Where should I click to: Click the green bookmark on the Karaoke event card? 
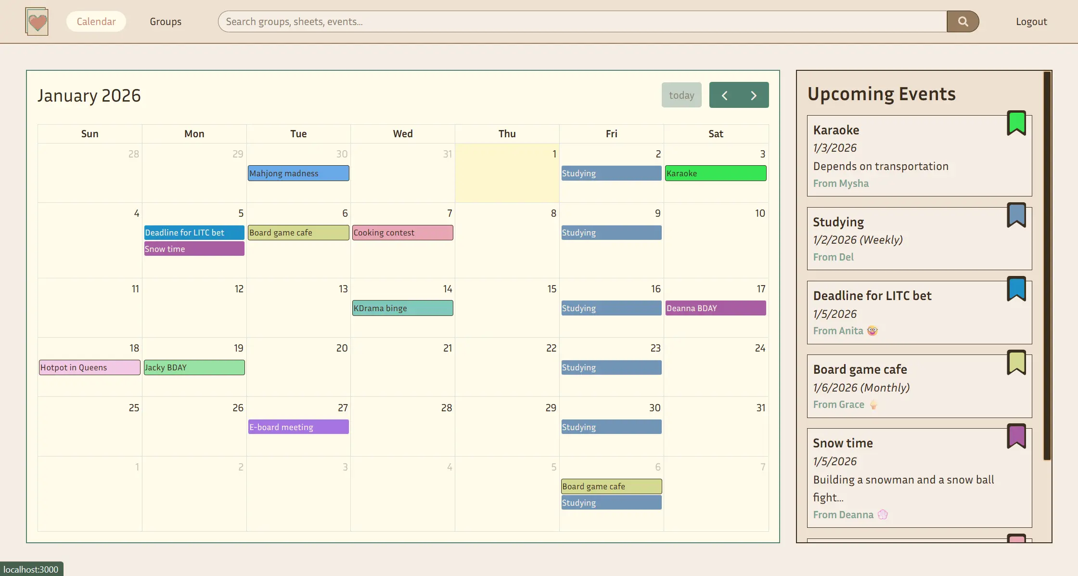point(1017,122)
